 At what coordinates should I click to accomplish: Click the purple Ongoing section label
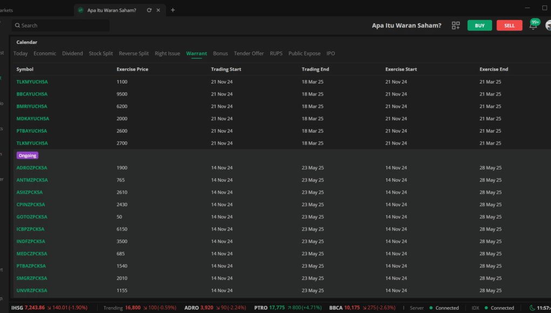28,155
